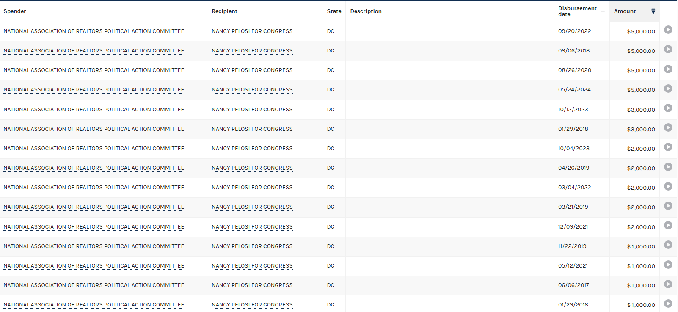Toggle the Amount column descending sort arrow
This screenshot has width=678, height=312.
pyautogui.click(x=653, y=11)
